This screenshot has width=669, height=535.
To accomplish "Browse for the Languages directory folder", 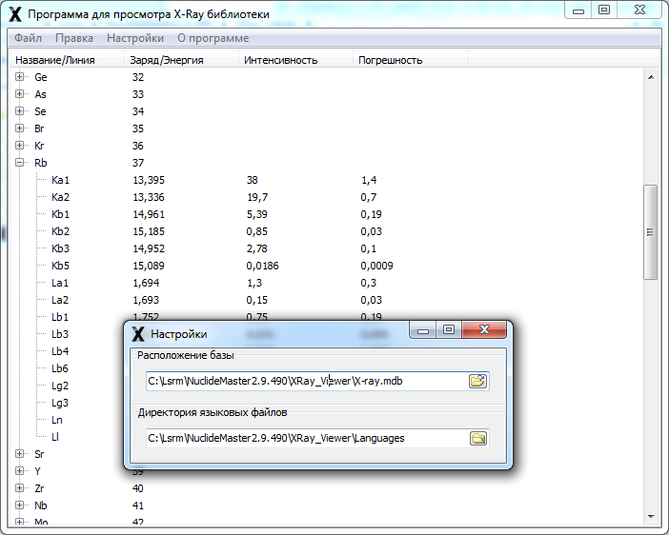I will [x=477, y=438].
